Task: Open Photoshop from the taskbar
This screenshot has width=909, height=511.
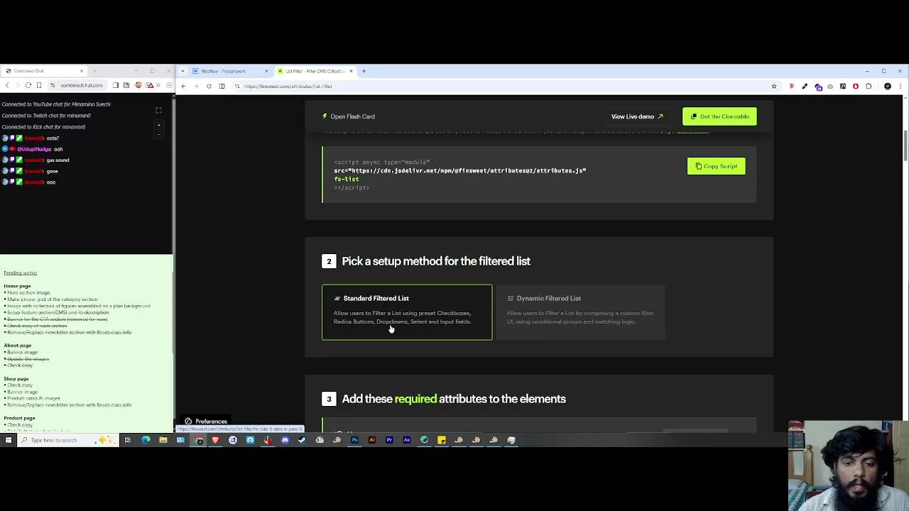Action: [x=354, y=440]
